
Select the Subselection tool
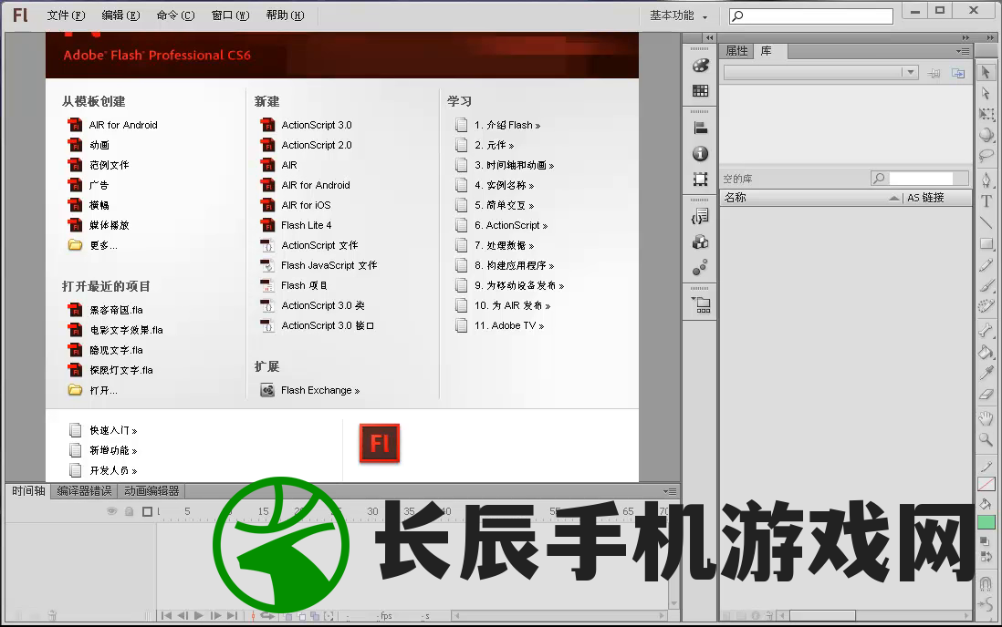coord(986,94)
